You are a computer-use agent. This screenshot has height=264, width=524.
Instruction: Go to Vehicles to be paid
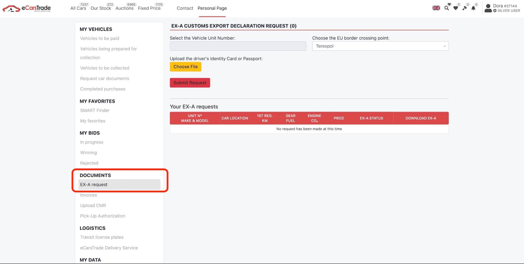point(100,38)
